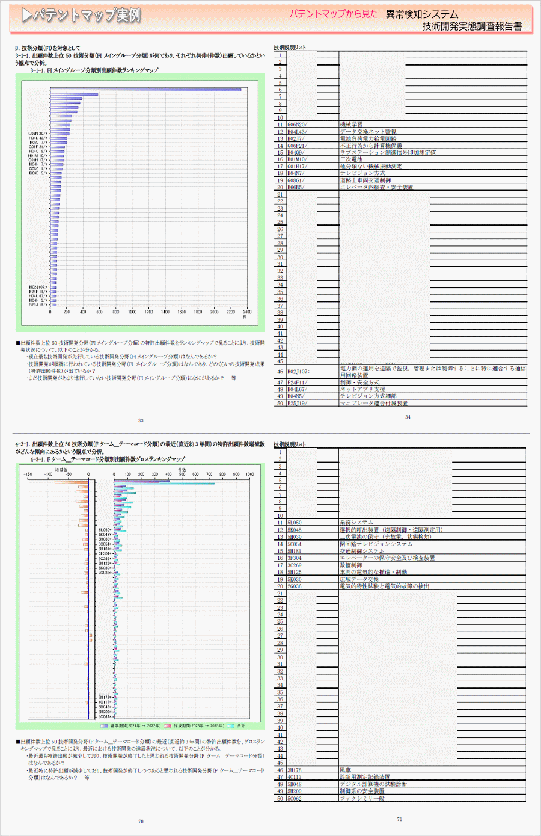541x836 pixels.
Task: Click the longest cyan bar in the gross ranking chart
Action: [x=164, y=483]
